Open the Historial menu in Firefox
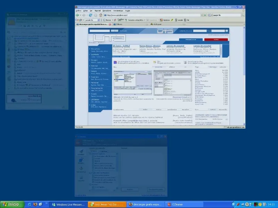The image size is (278, 208). [x=98, y=11]
